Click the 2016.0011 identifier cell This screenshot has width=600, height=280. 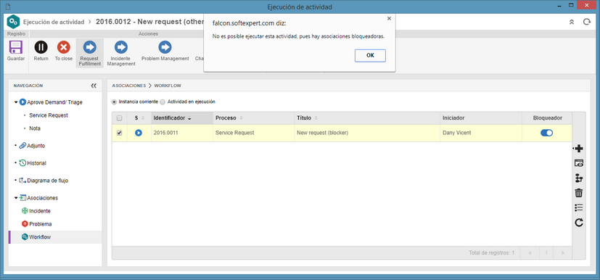point(182,133)
